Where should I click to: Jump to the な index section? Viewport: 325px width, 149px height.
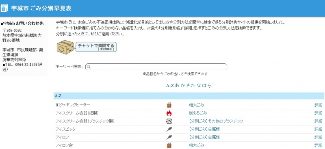click(199, 86)
